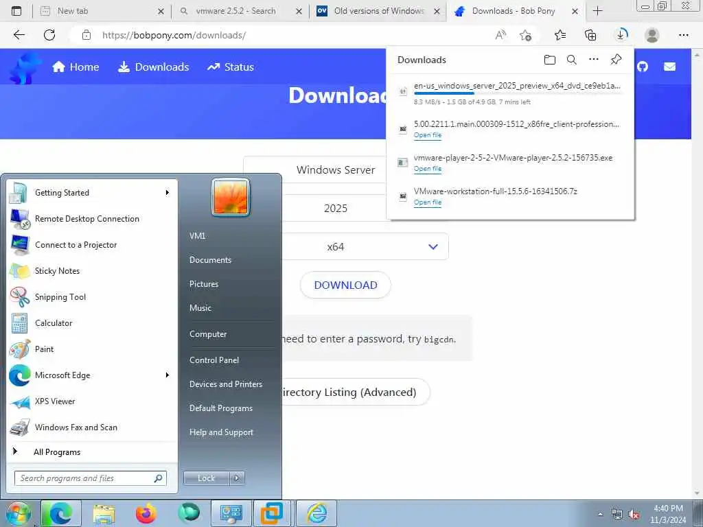Click the DOWNLOAD button
Image resolution: width=703 pixels, height=527 pixels.
346,285
